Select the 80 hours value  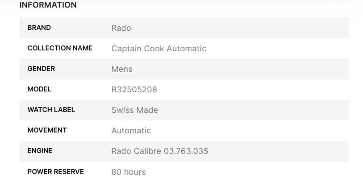pyautogui.click(x=128, y=172)
